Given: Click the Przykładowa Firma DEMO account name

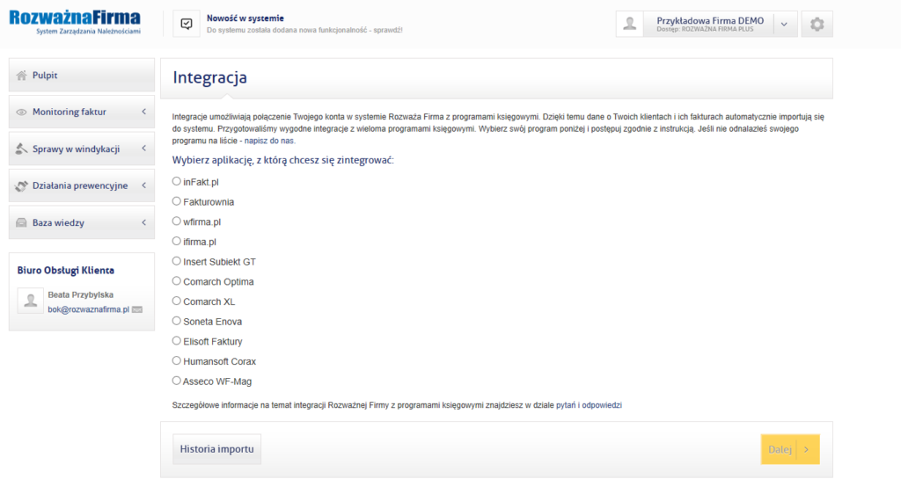Looking at the screenshot, I should point(710,21).
